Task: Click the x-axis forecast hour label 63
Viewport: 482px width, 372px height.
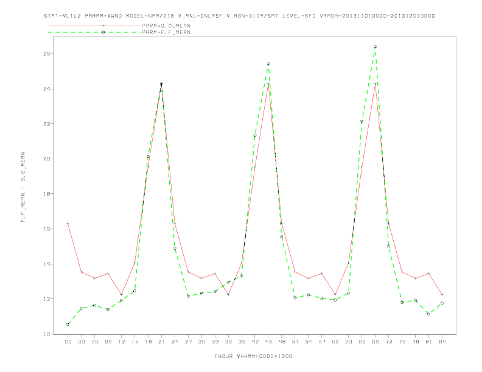Action: click(x=349, y=342)
